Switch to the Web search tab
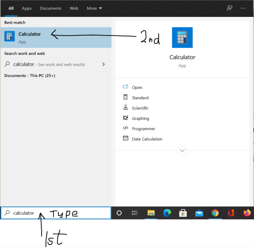The image size is (254, 250). (74, 8)
